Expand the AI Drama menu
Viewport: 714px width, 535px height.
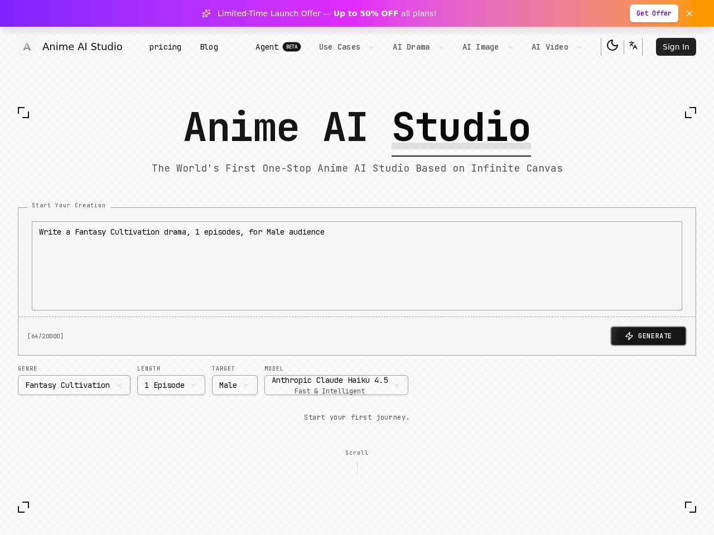coord(418,47)
